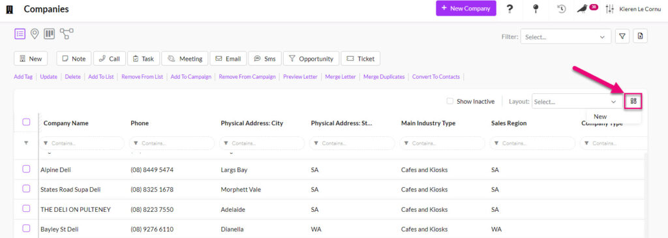This screenshot has height=238, width=668.
Task: Click the help question mark icon
Action: pyautogui.click(x=509, y=8)
